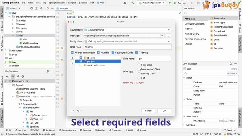242x136 pixels.
Task: Choose the Flat DTO type
Action: (x=139, y=78)
